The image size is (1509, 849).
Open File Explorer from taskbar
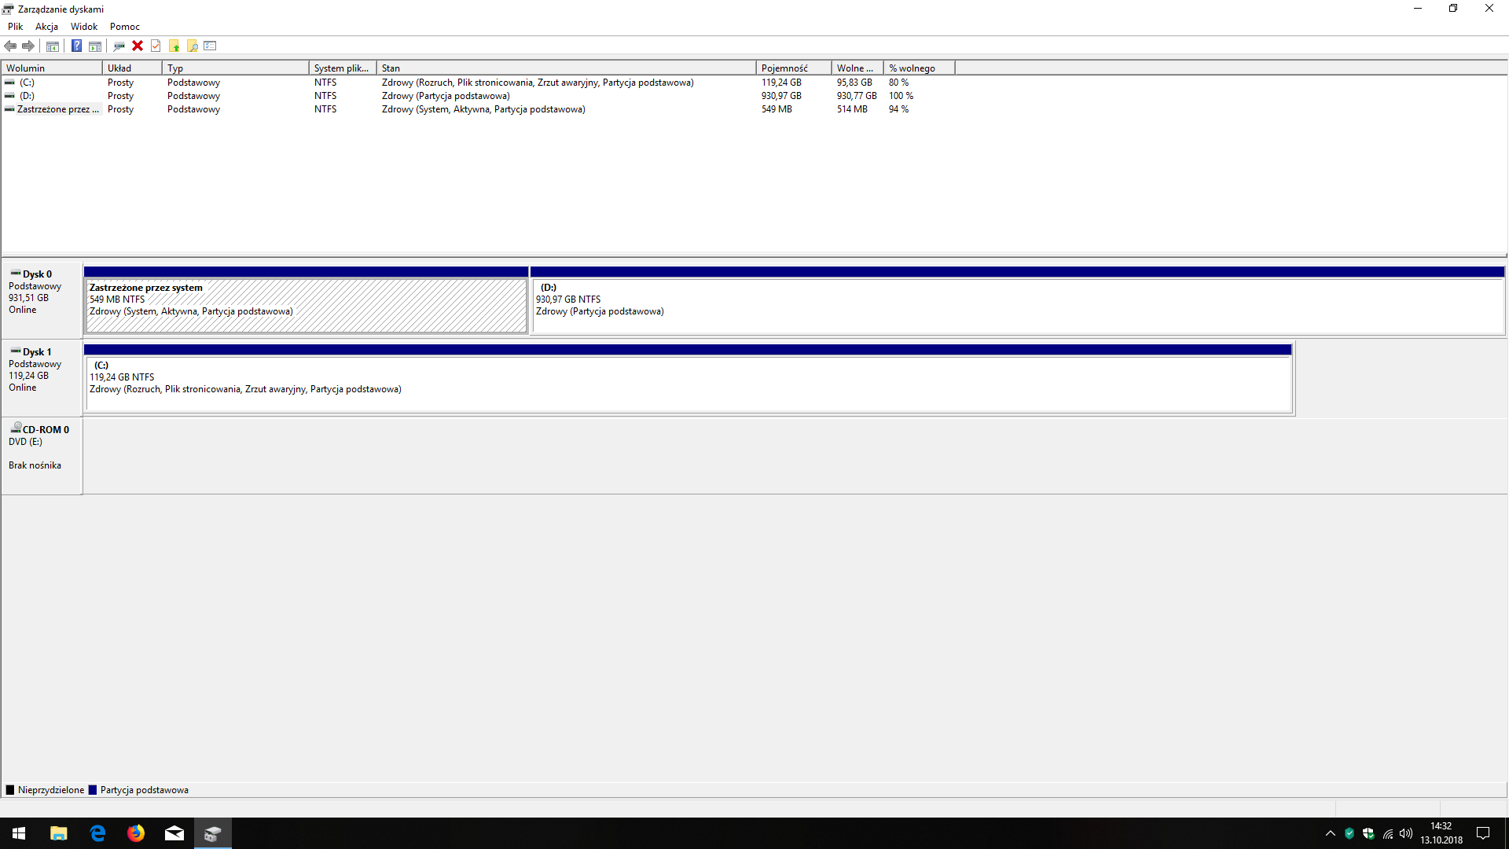[x=59, y=833]
